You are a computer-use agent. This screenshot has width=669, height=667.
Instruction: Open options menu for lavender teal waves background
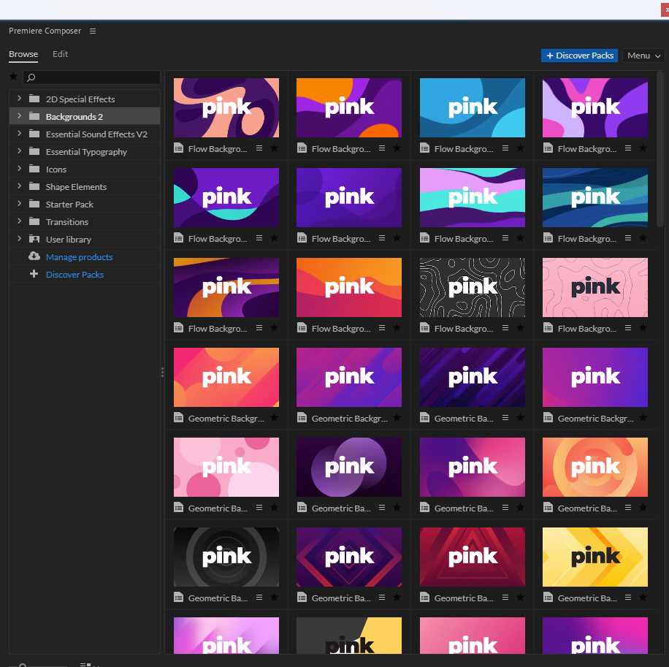tap(505, 237)
